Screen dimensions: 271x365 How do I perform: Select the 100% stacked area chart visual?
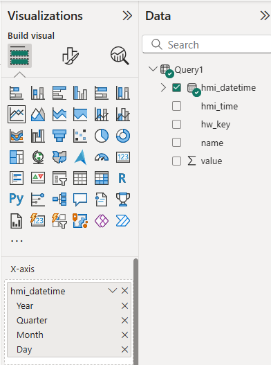click(x=80, y=114)
